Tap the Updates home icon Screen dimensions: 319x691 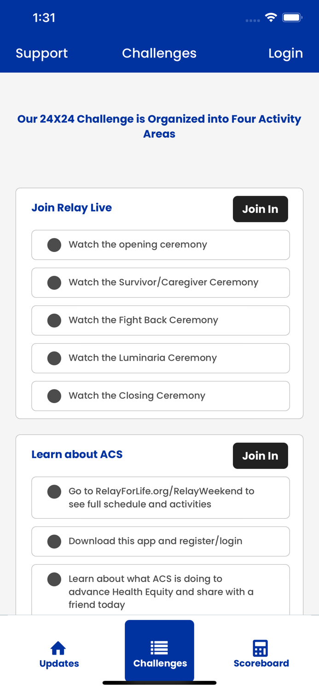[x=58, y=648]
